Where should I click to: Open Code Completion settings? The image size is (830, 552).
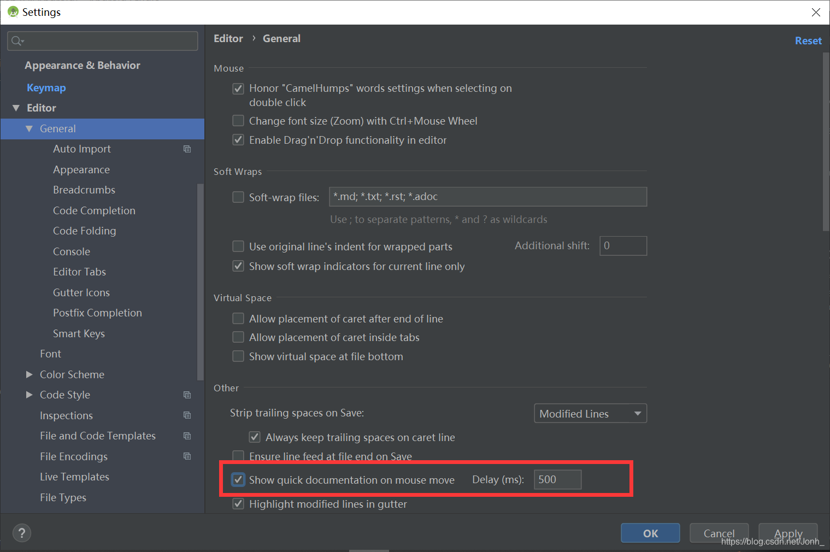point(94,211)
